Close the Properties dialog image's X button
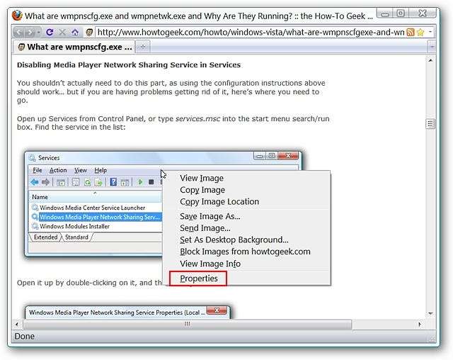This screenshot has height=360, width=453. pyautogui.click(x=217, y=310)
